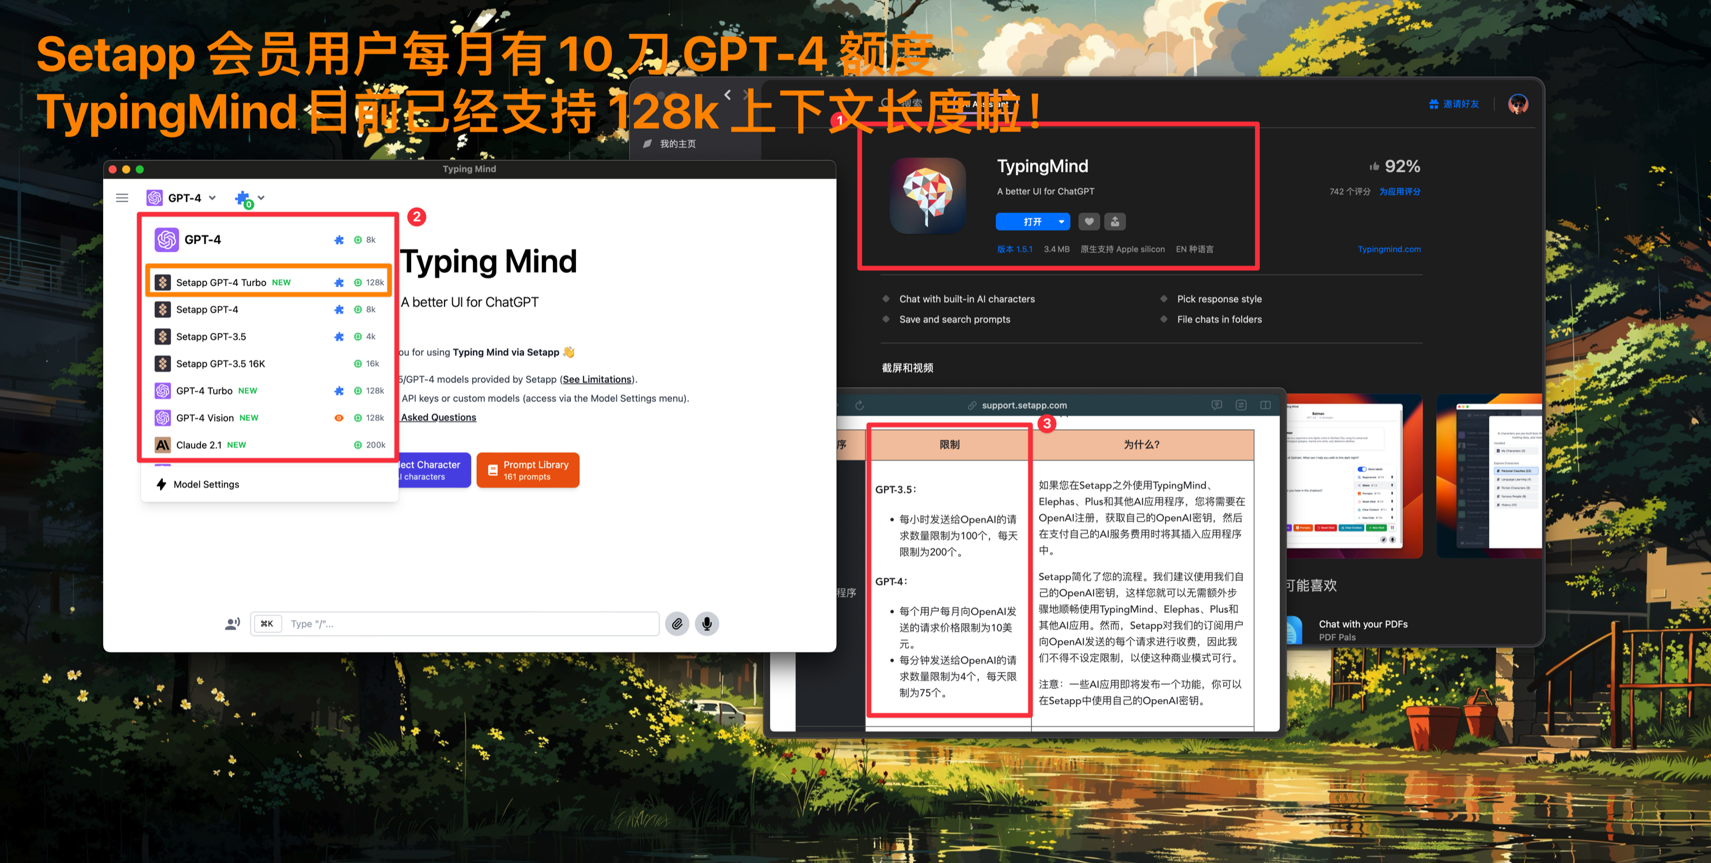Click 邀请好友 invite friends in Setapp
This screenshot has width=1711, height=863.
(1454, 104)
